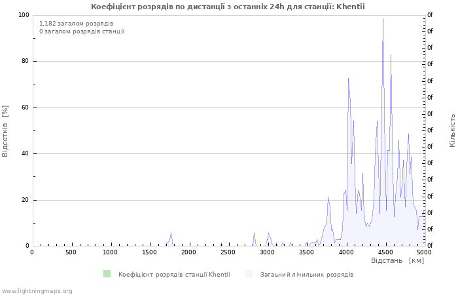Click the 'Відсотків [%]' left axis label

(x=5, y=130)
